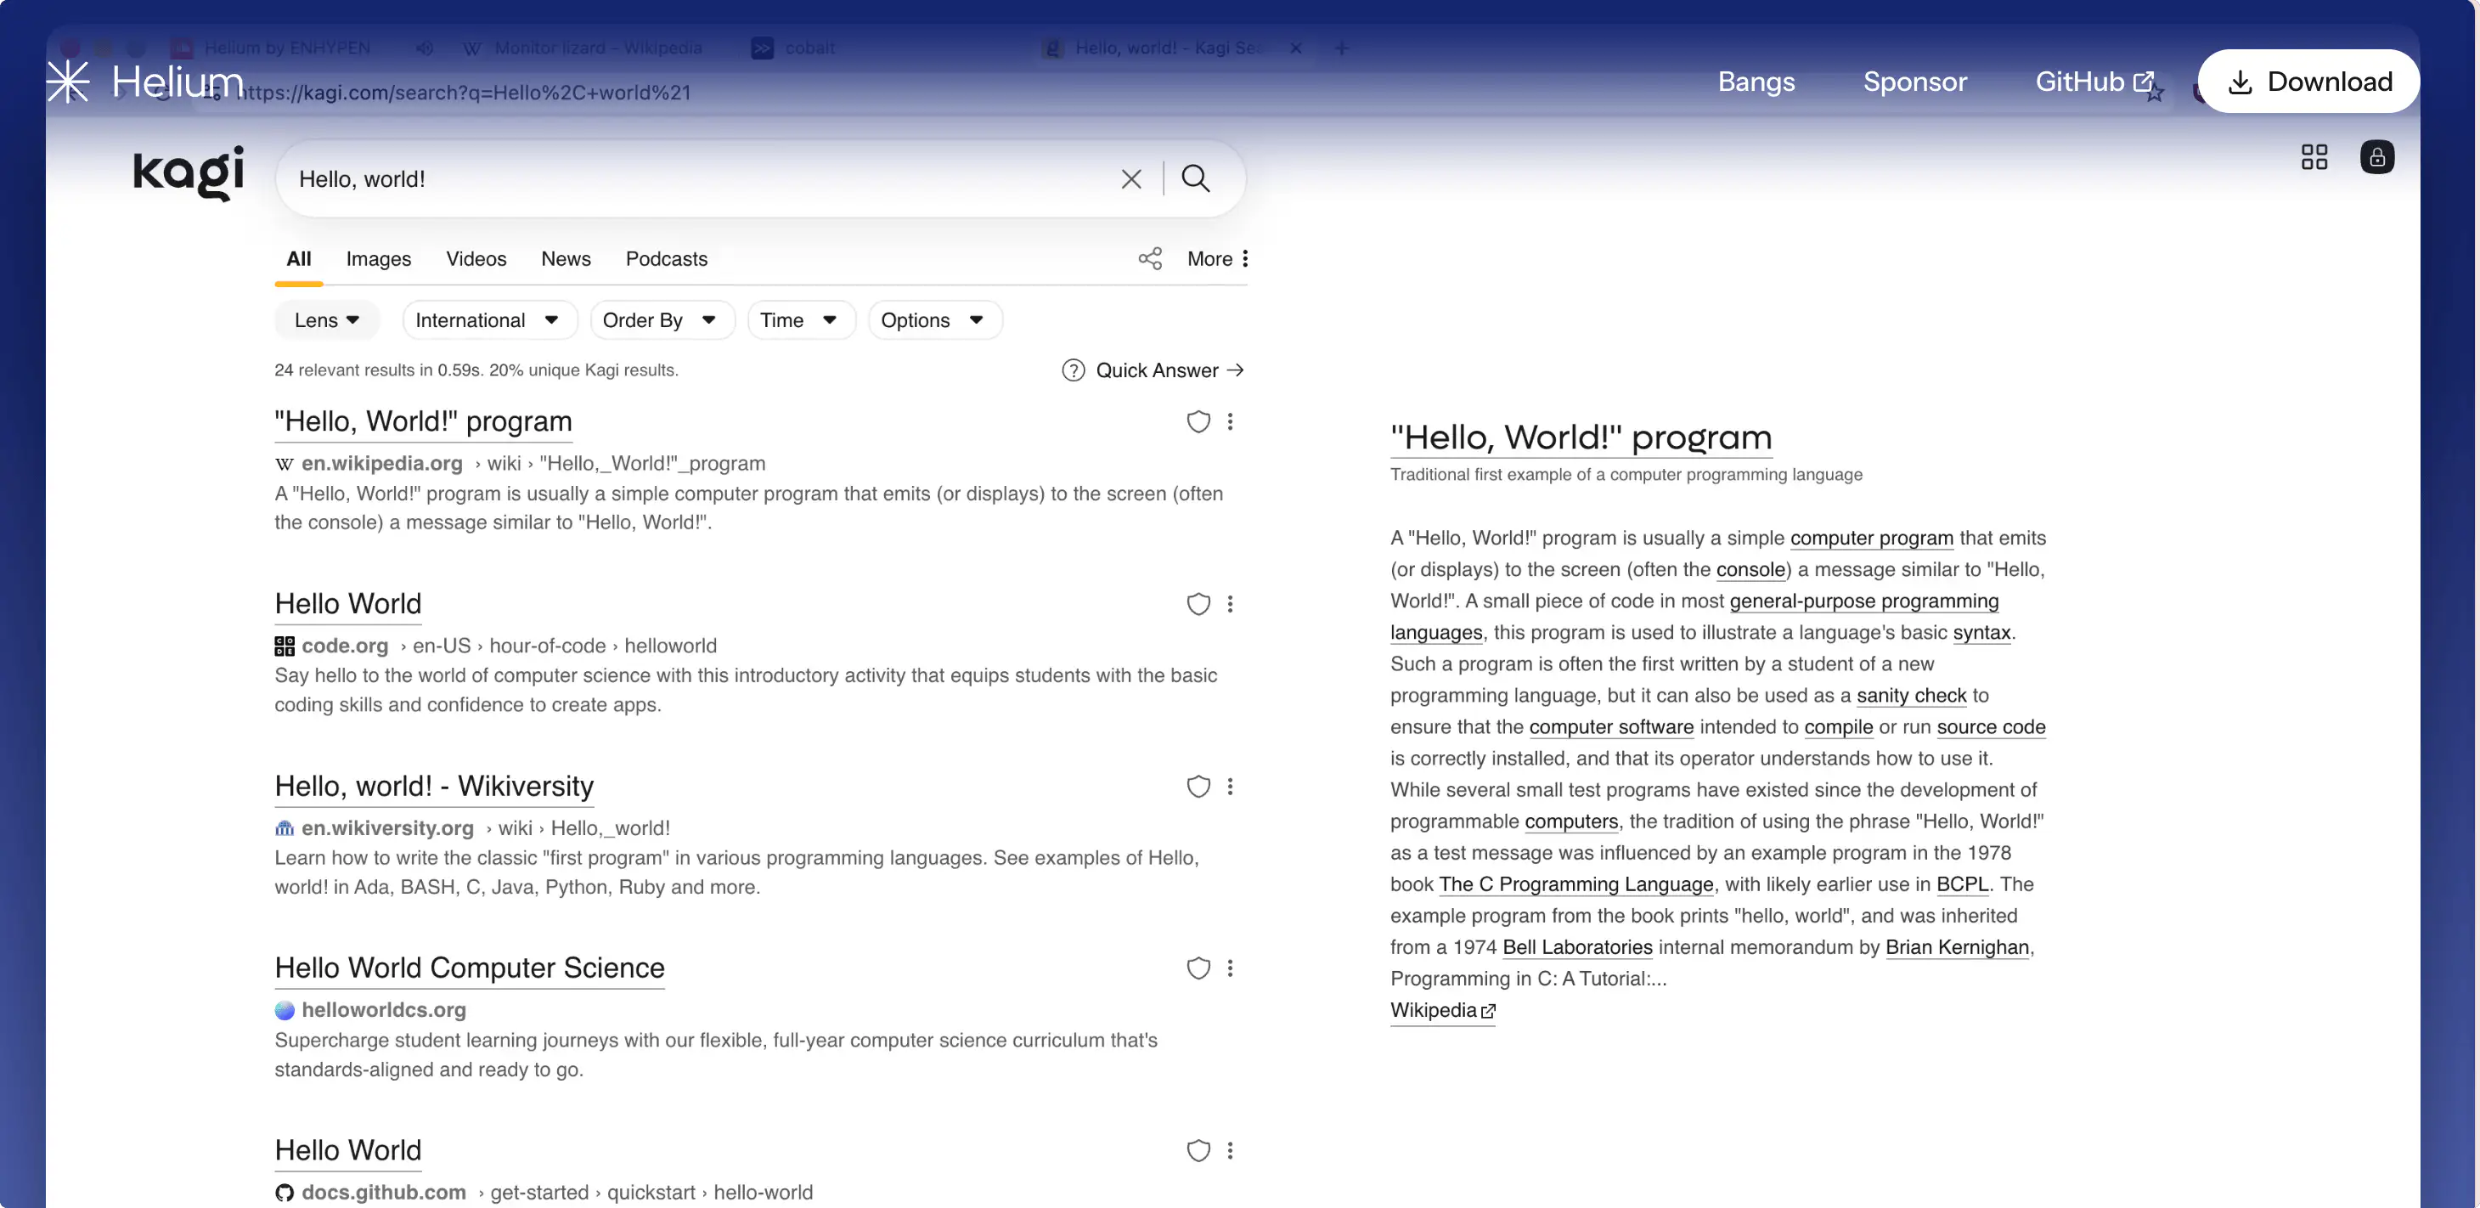Toggle shield on Wikipedia "Hello, World!" program result
The image size is (2480, 1208).
1198,422
